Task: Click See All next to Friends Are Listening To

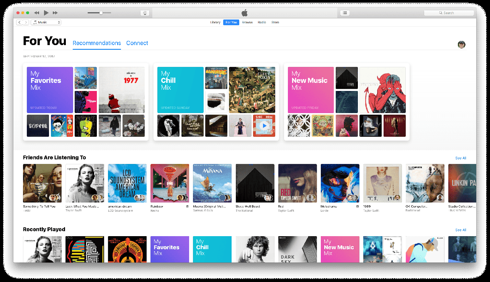Action: [461, 157]
